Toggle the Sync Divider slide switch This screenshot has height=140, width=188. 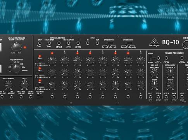(128, 43)
